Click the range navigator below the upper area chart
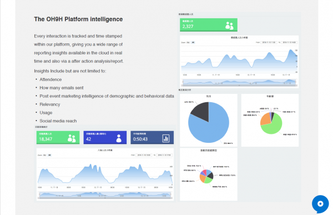The image size is (333, 215). (x=239, y=82)
